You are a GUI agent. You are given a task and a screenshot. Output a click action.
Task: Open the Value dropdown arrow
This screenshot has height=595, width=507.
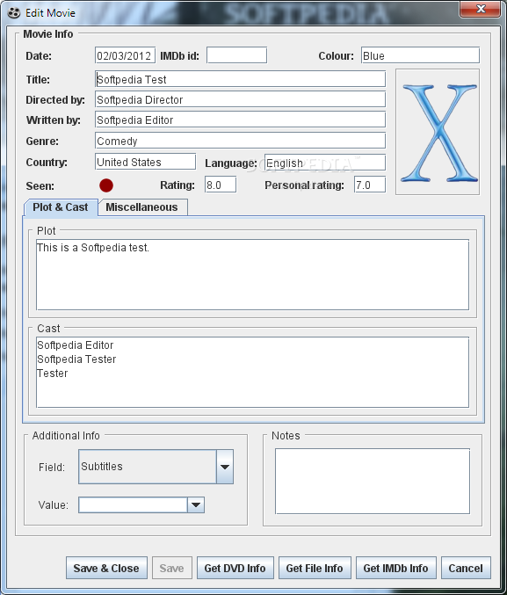(x=196, y=505)
